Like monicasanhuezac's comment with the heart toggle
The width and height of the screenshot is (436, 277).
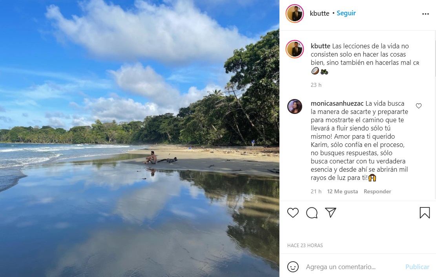tap(418, 106)
